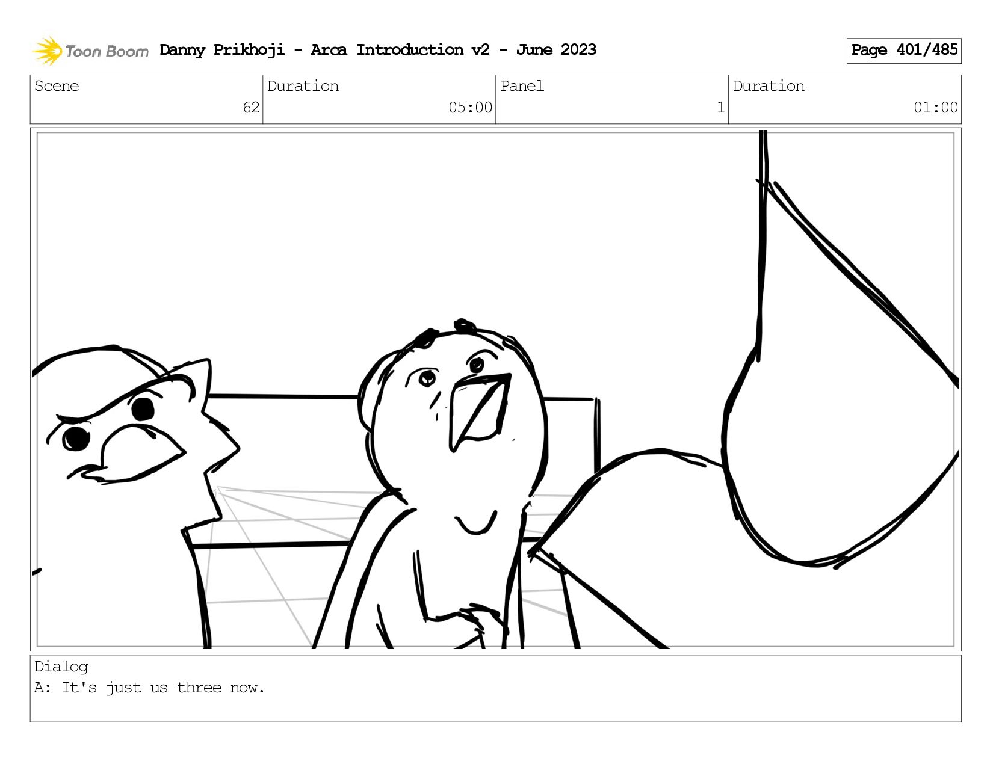Screen dimensions: 993x767
Task: Select the panel duration value '01:00'
Action: [x=936, y=108]
